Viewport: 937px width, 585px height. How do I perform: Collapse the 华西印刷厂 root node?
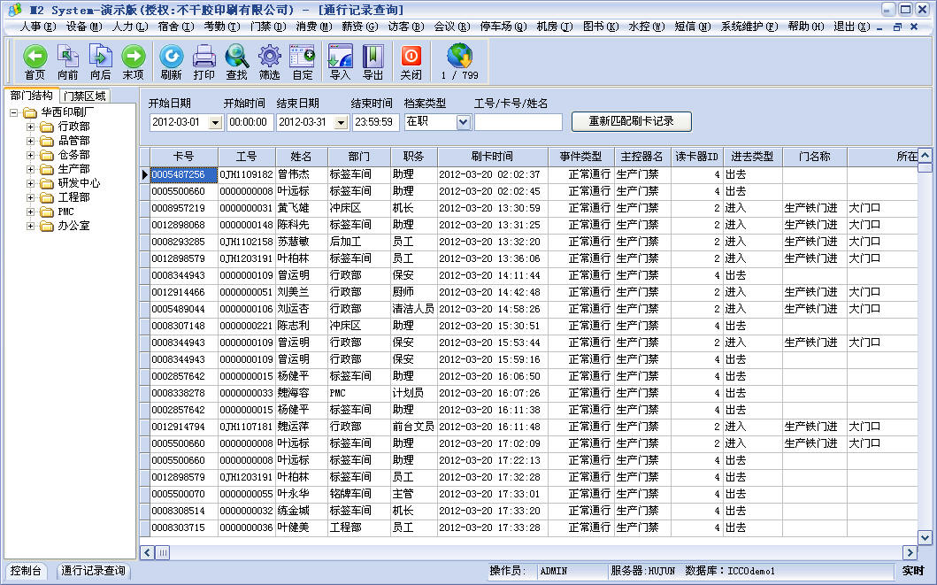(14, 112)
